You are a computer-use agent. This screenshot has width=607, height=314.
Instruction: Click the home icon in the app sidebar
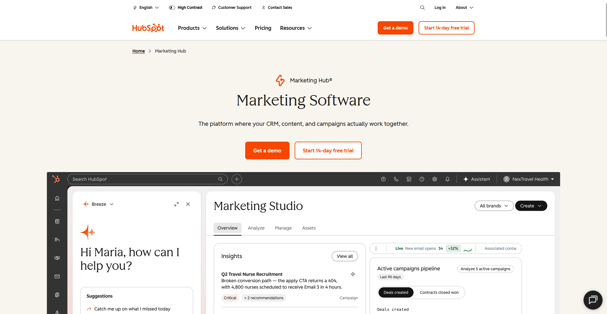57,198
